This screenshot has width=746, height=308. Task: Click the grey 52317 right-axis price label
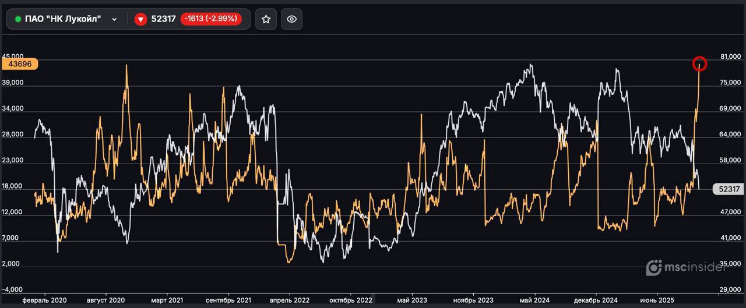coord(729,189)
